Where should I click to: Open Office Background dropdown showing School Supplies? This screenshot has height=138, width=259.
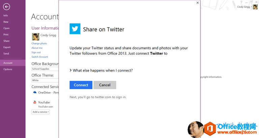[x=45, y=69]
